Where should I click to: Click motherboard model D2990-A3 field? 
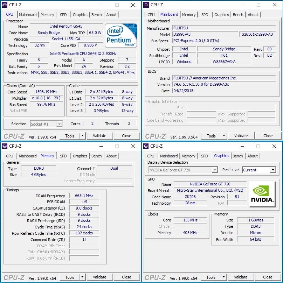205,34
